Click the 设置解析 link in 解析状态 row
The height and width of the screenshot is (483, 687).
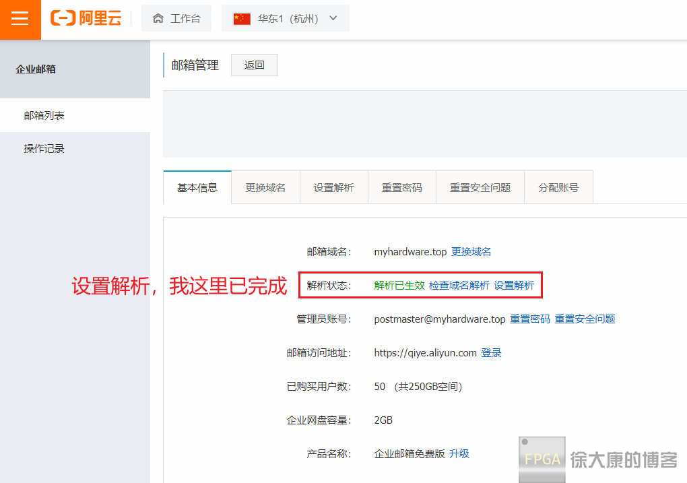pos(514,286)
